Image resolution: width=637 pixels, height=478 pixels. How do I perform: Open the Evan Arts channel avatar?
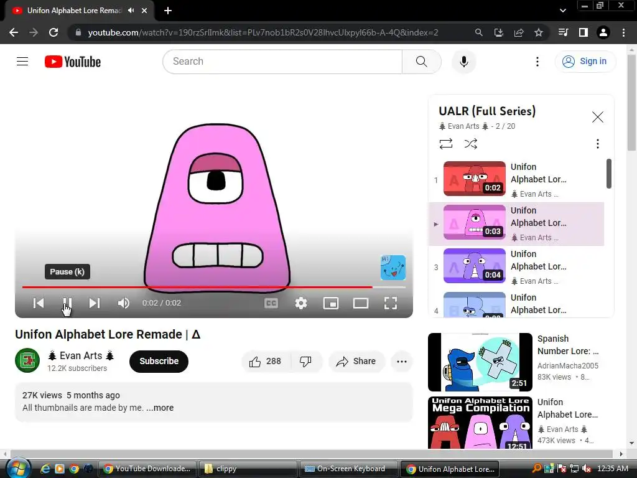point(27,360)
